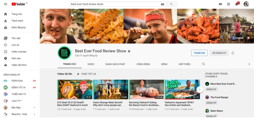Switch to the VIDEO tab

point(91,64)
